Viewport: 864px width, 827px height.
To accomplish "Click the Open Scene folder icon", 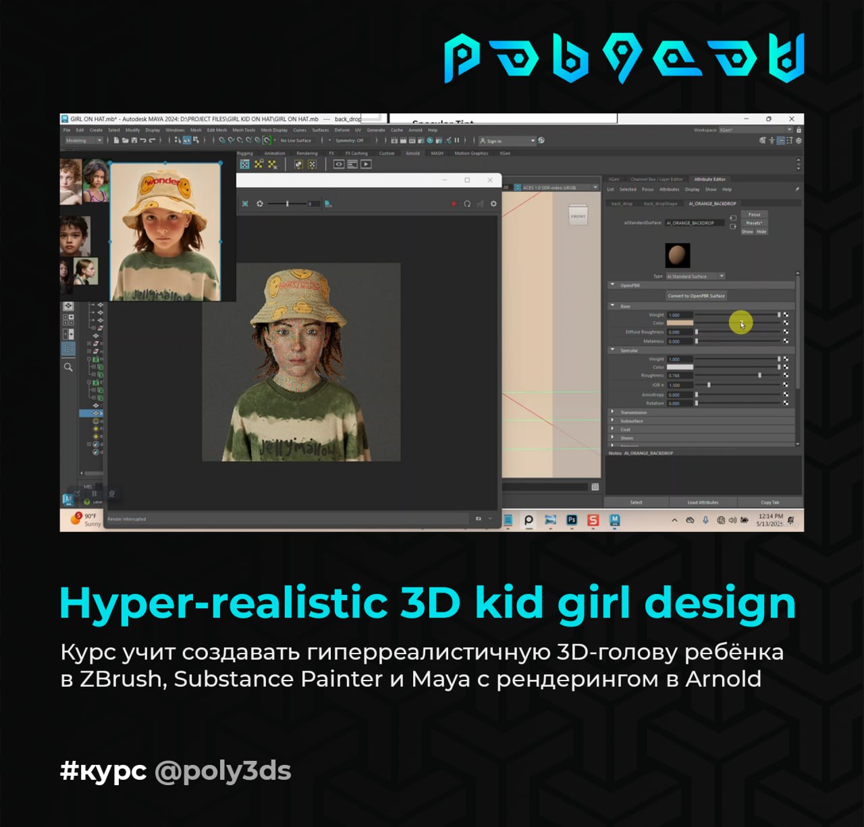I will coord(126,140).
